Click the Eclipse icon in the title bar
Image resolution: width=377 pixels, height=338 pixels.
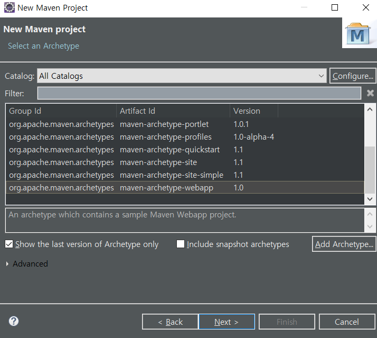coord(10,7)
